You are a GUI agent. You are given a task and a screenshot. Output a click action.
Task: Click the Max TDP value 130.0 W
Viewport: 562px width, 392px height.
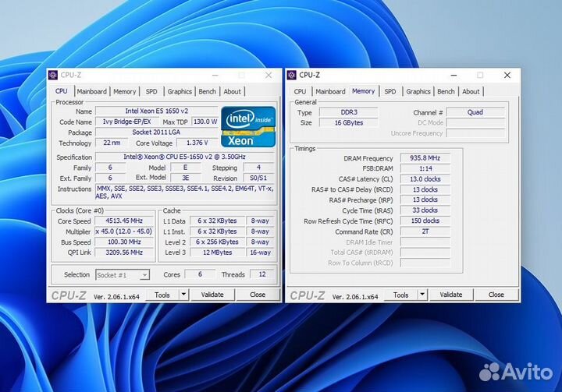[x=205, y=122]
